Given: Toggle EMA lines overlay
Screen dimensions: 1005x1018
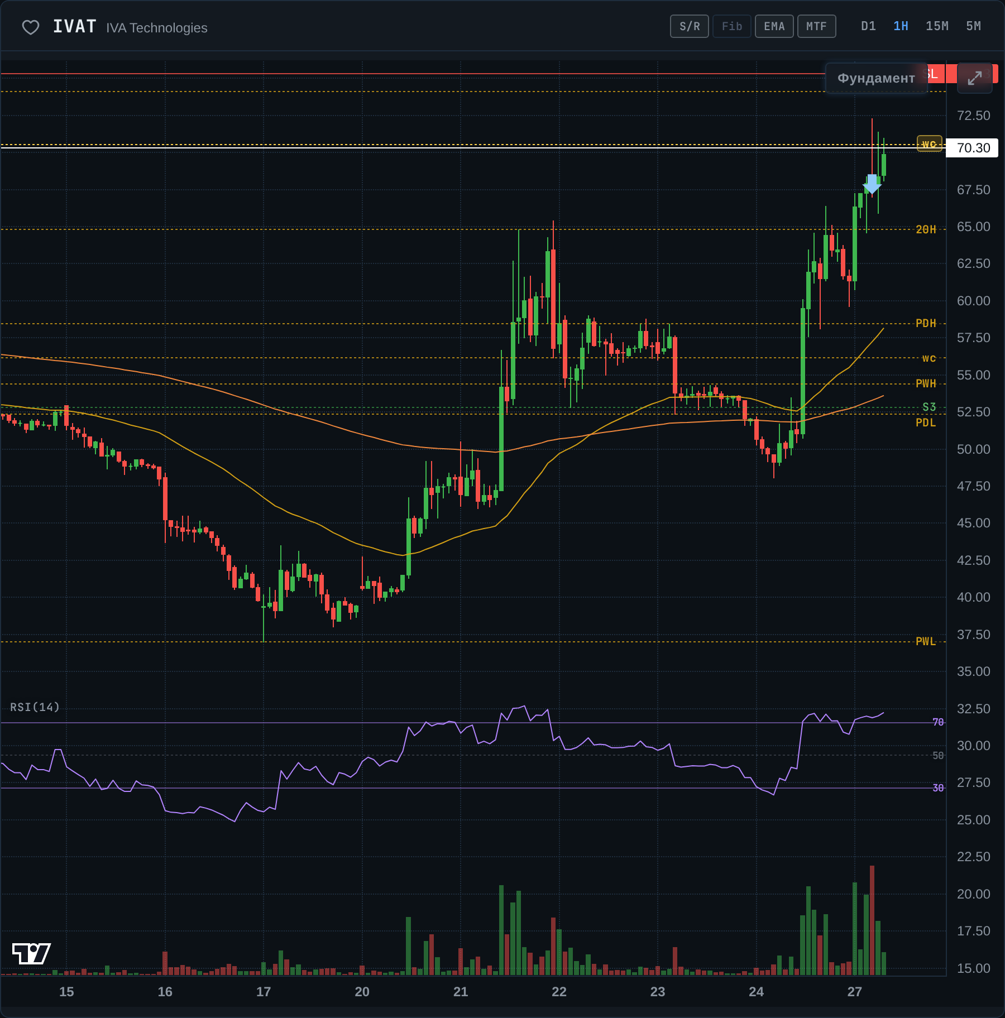Looking at the screenshot, I should (774, 26).
